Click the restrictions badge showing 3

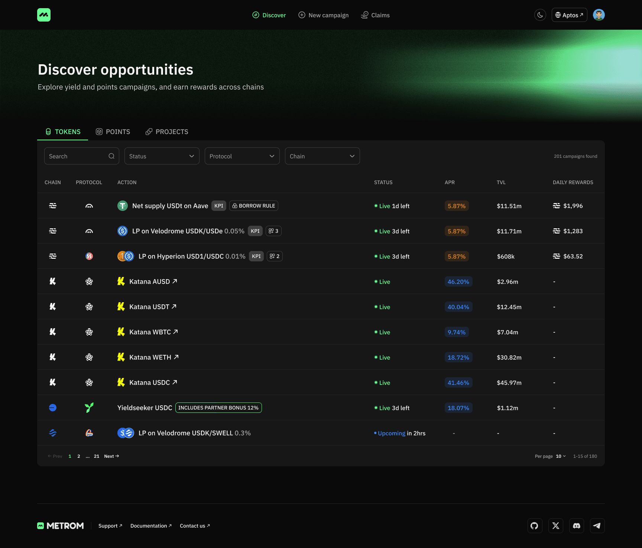click(273, 231)
